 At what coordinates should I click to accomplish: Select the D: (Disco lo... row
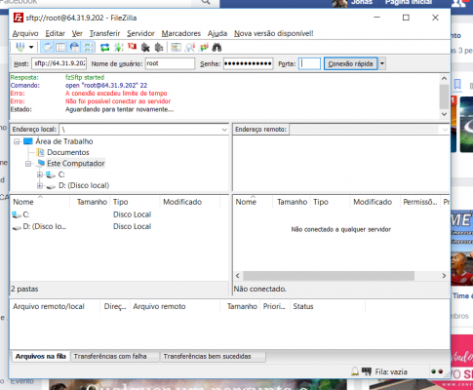click(x=119, y=226)
